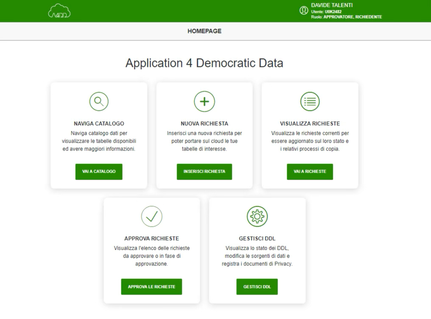Click the Utente U0K2482 label

pyautogui.click(x=326, y=11)
